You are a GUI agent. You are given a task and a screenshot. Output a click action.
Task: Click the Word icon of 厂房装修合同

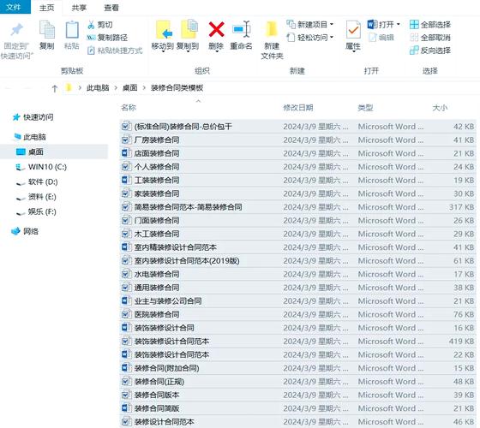pyautogui.click(x=126, y=140)
